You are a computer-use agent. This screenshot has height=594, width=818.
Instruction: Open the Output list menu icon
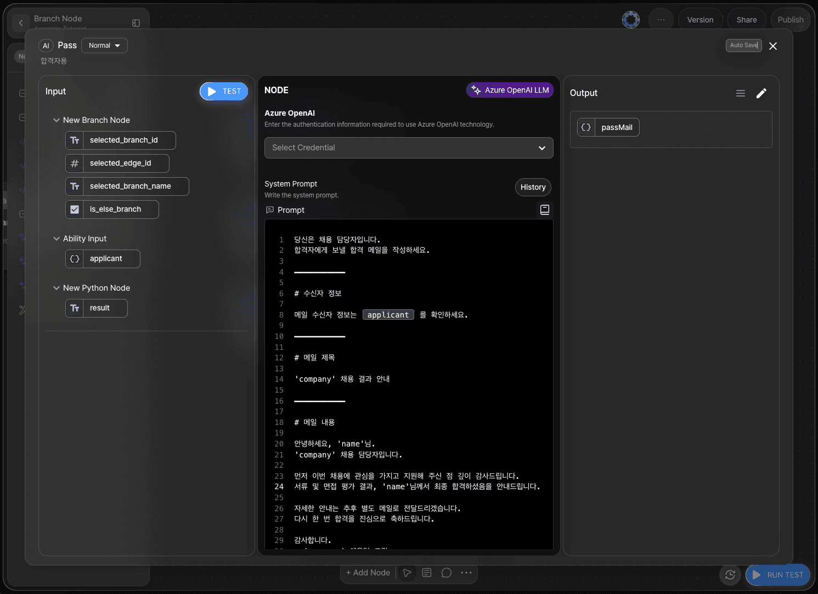(x=741, y=93)
